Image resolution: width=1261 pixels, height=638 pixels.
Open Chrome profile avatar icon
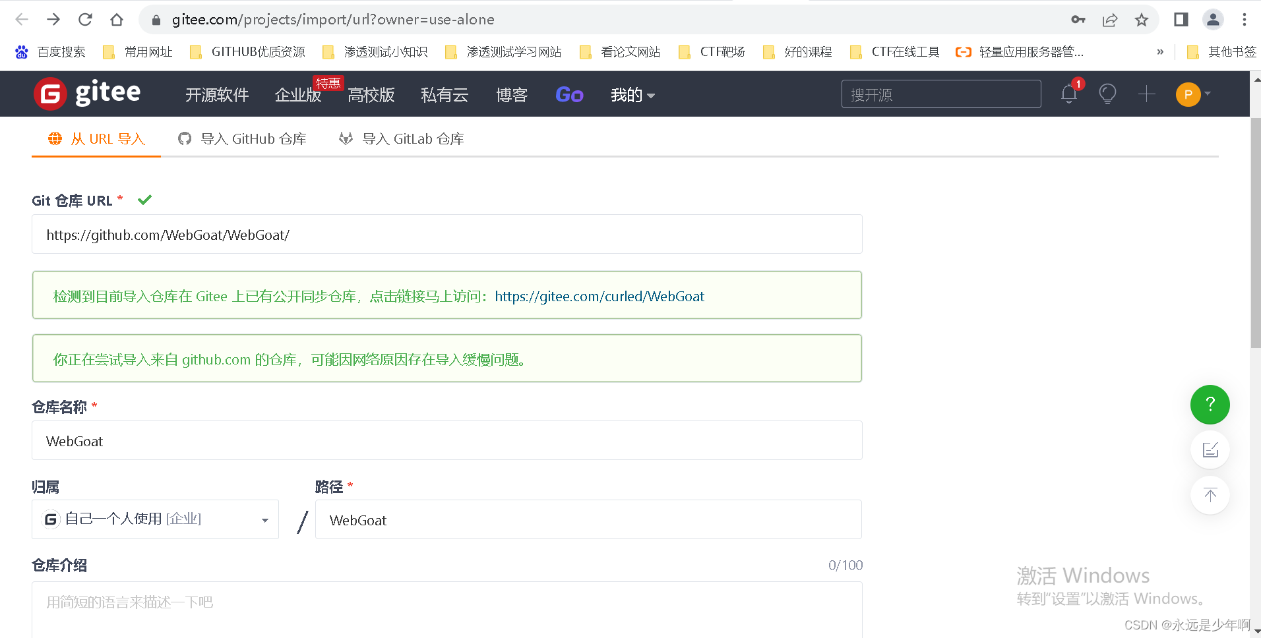(1213, 20)
